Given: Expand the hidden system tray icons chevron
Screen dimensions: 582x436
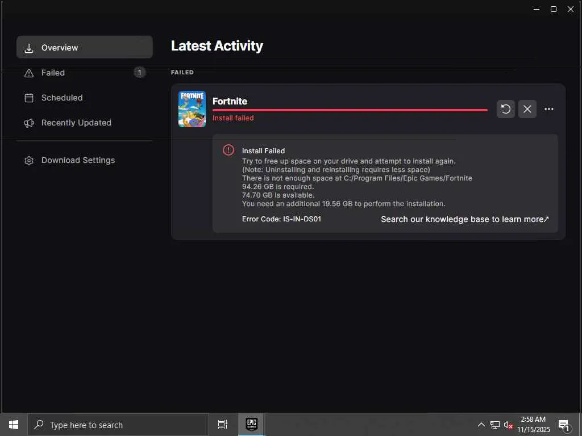Looking at the screenshot, I should click(x=481, y=425).
